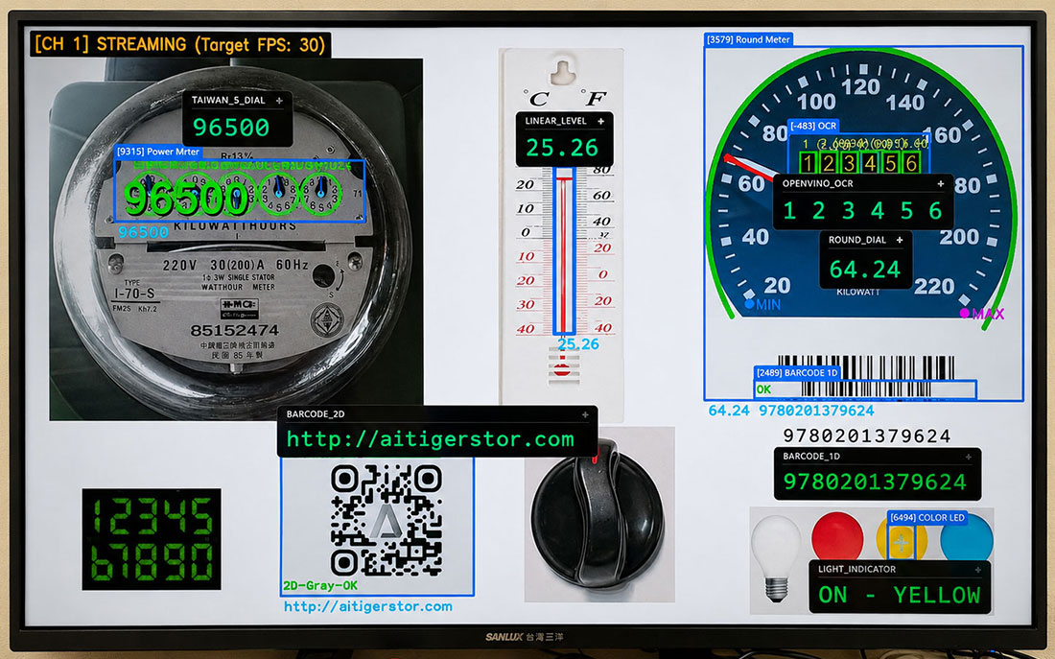
Task: Click the 64.24 value in ROUND_DIAL panel
Action: pyautogui.click(x=864, y=270)
